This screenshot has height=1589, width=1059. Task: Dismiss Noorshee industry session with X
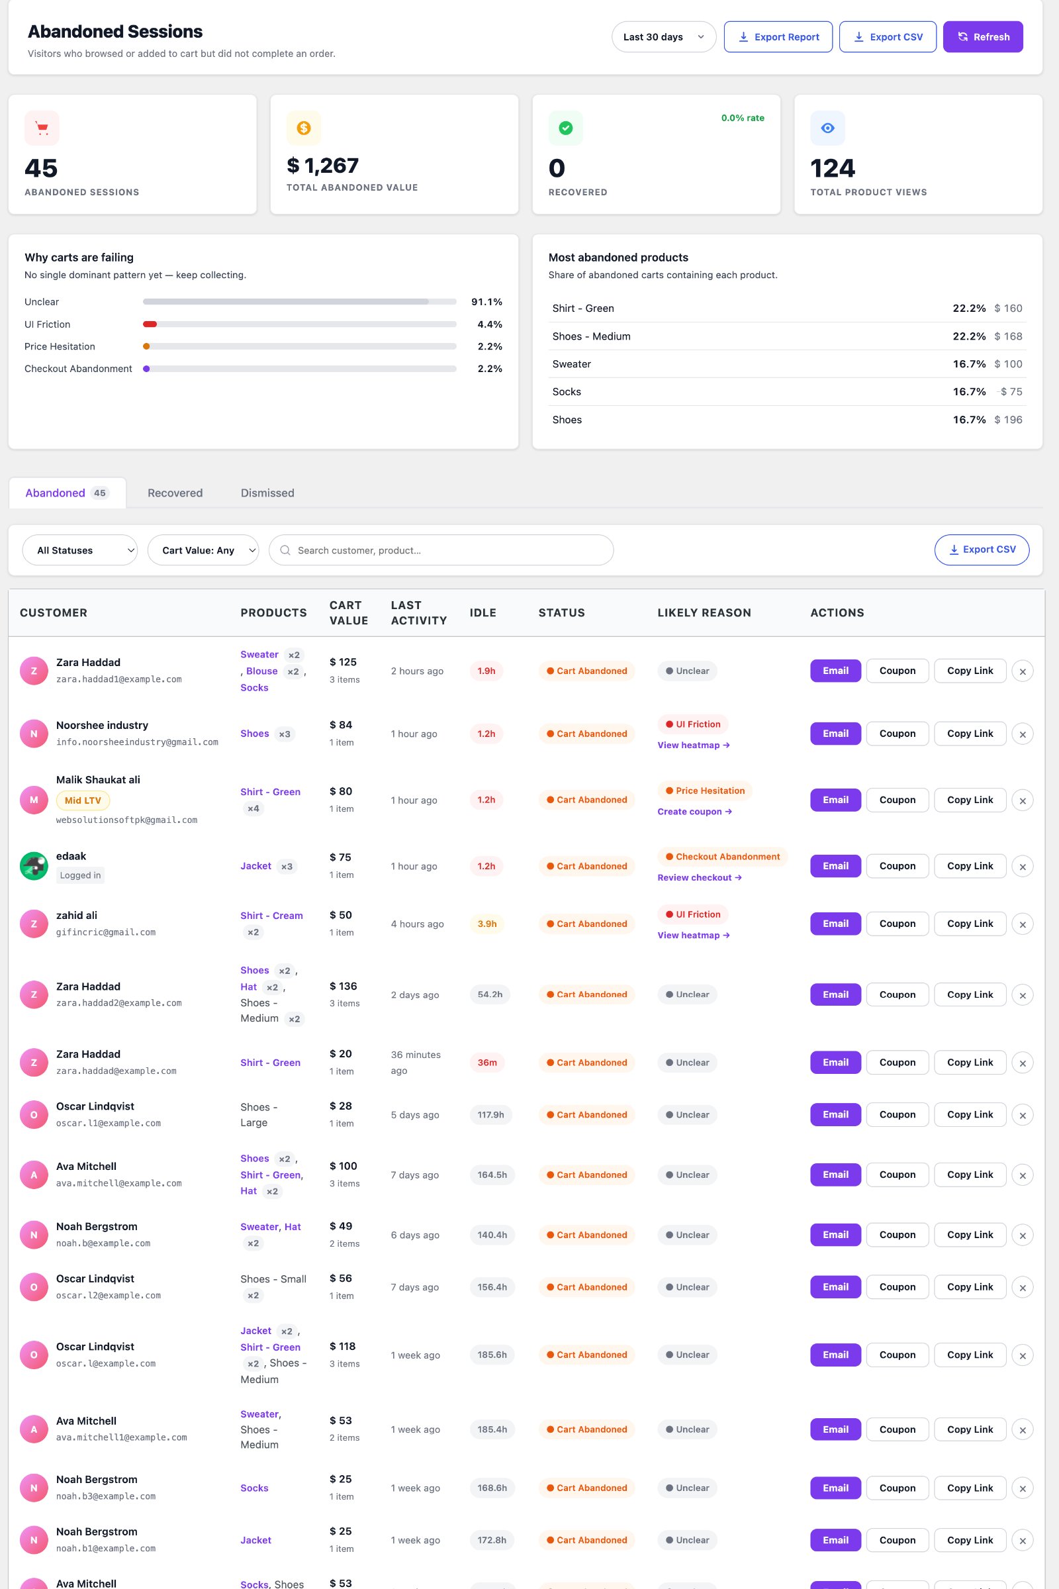coord(1023,734)
